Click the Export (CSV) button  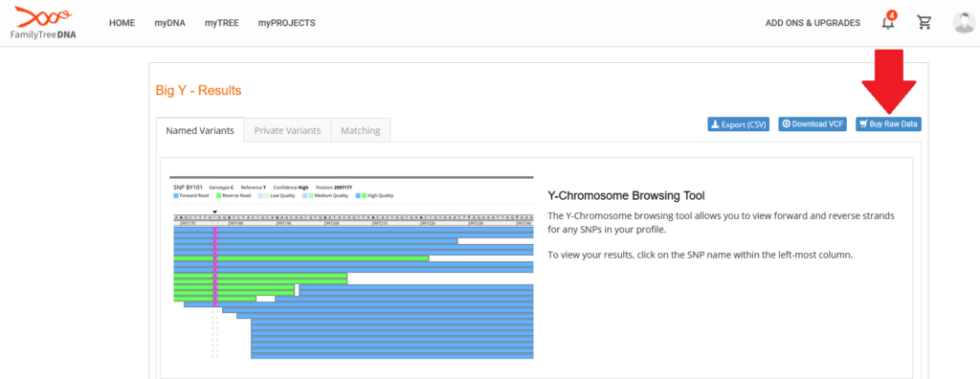[x=738, y=124]
